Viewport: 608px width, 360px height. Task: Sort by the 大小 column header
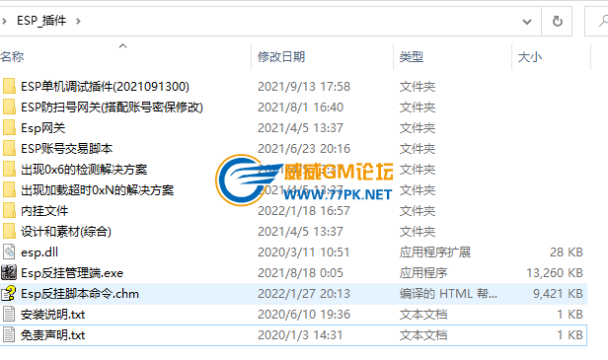530,57
